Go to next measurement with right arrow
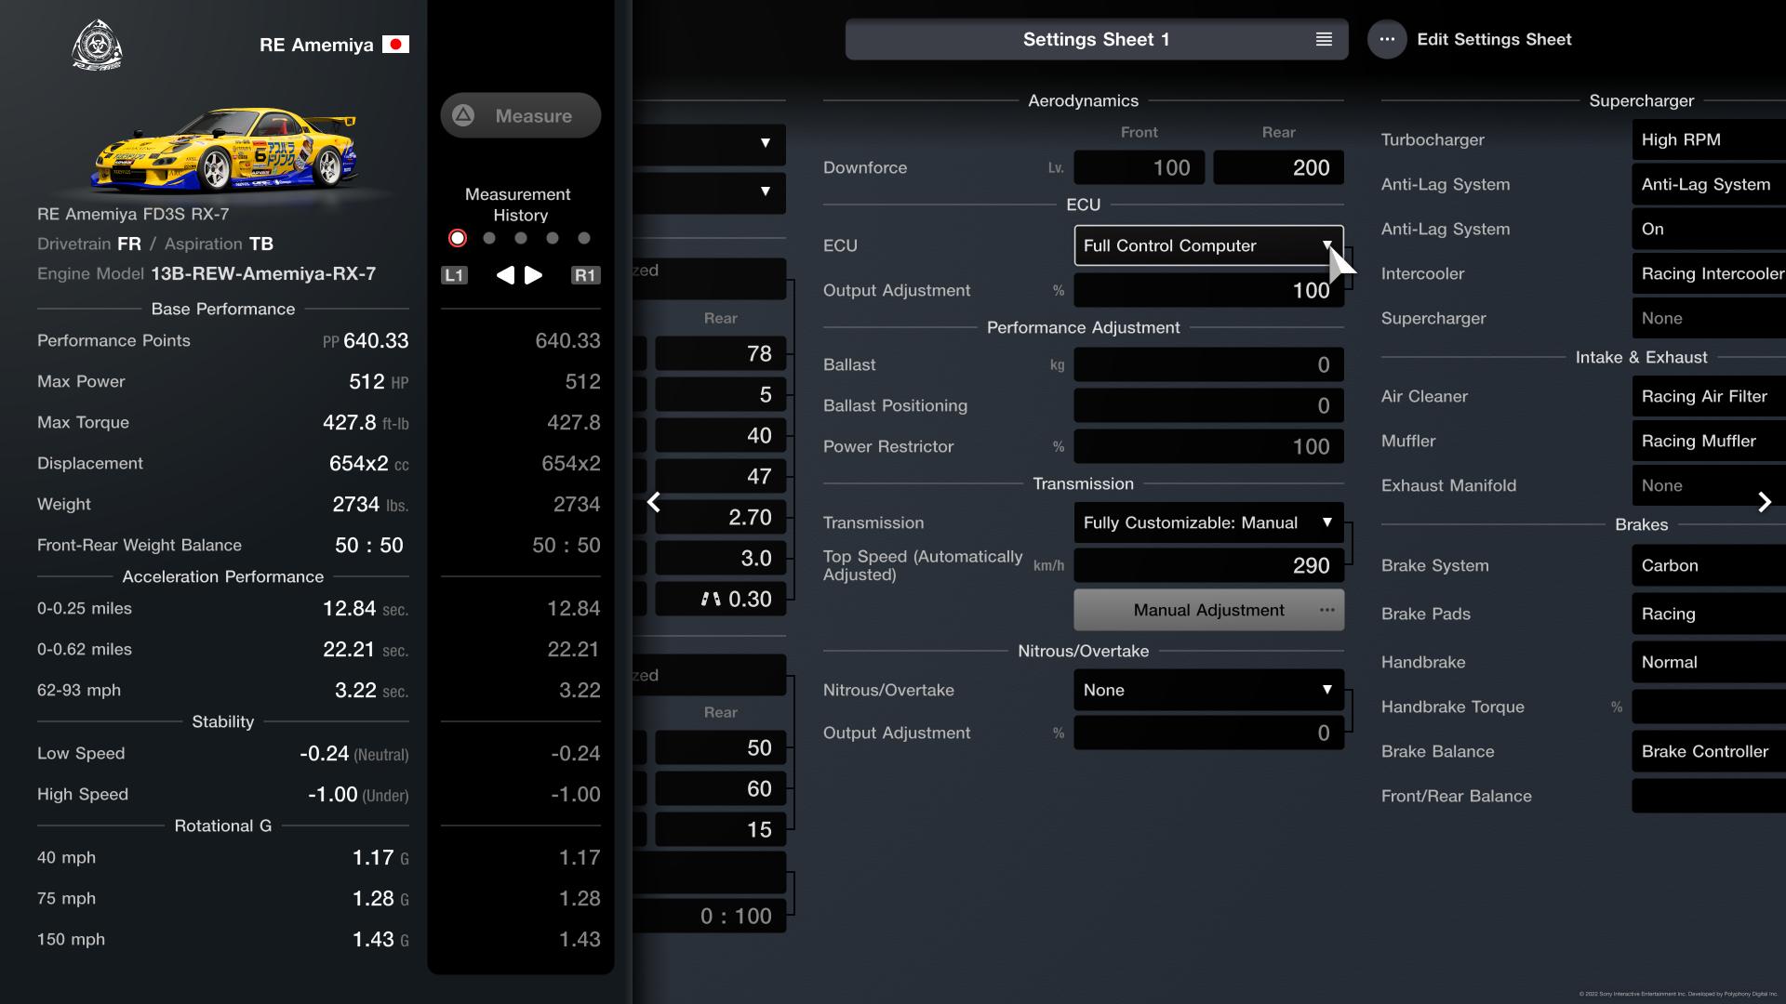The image size is (1786, 1004). click(x=534, y=275)
